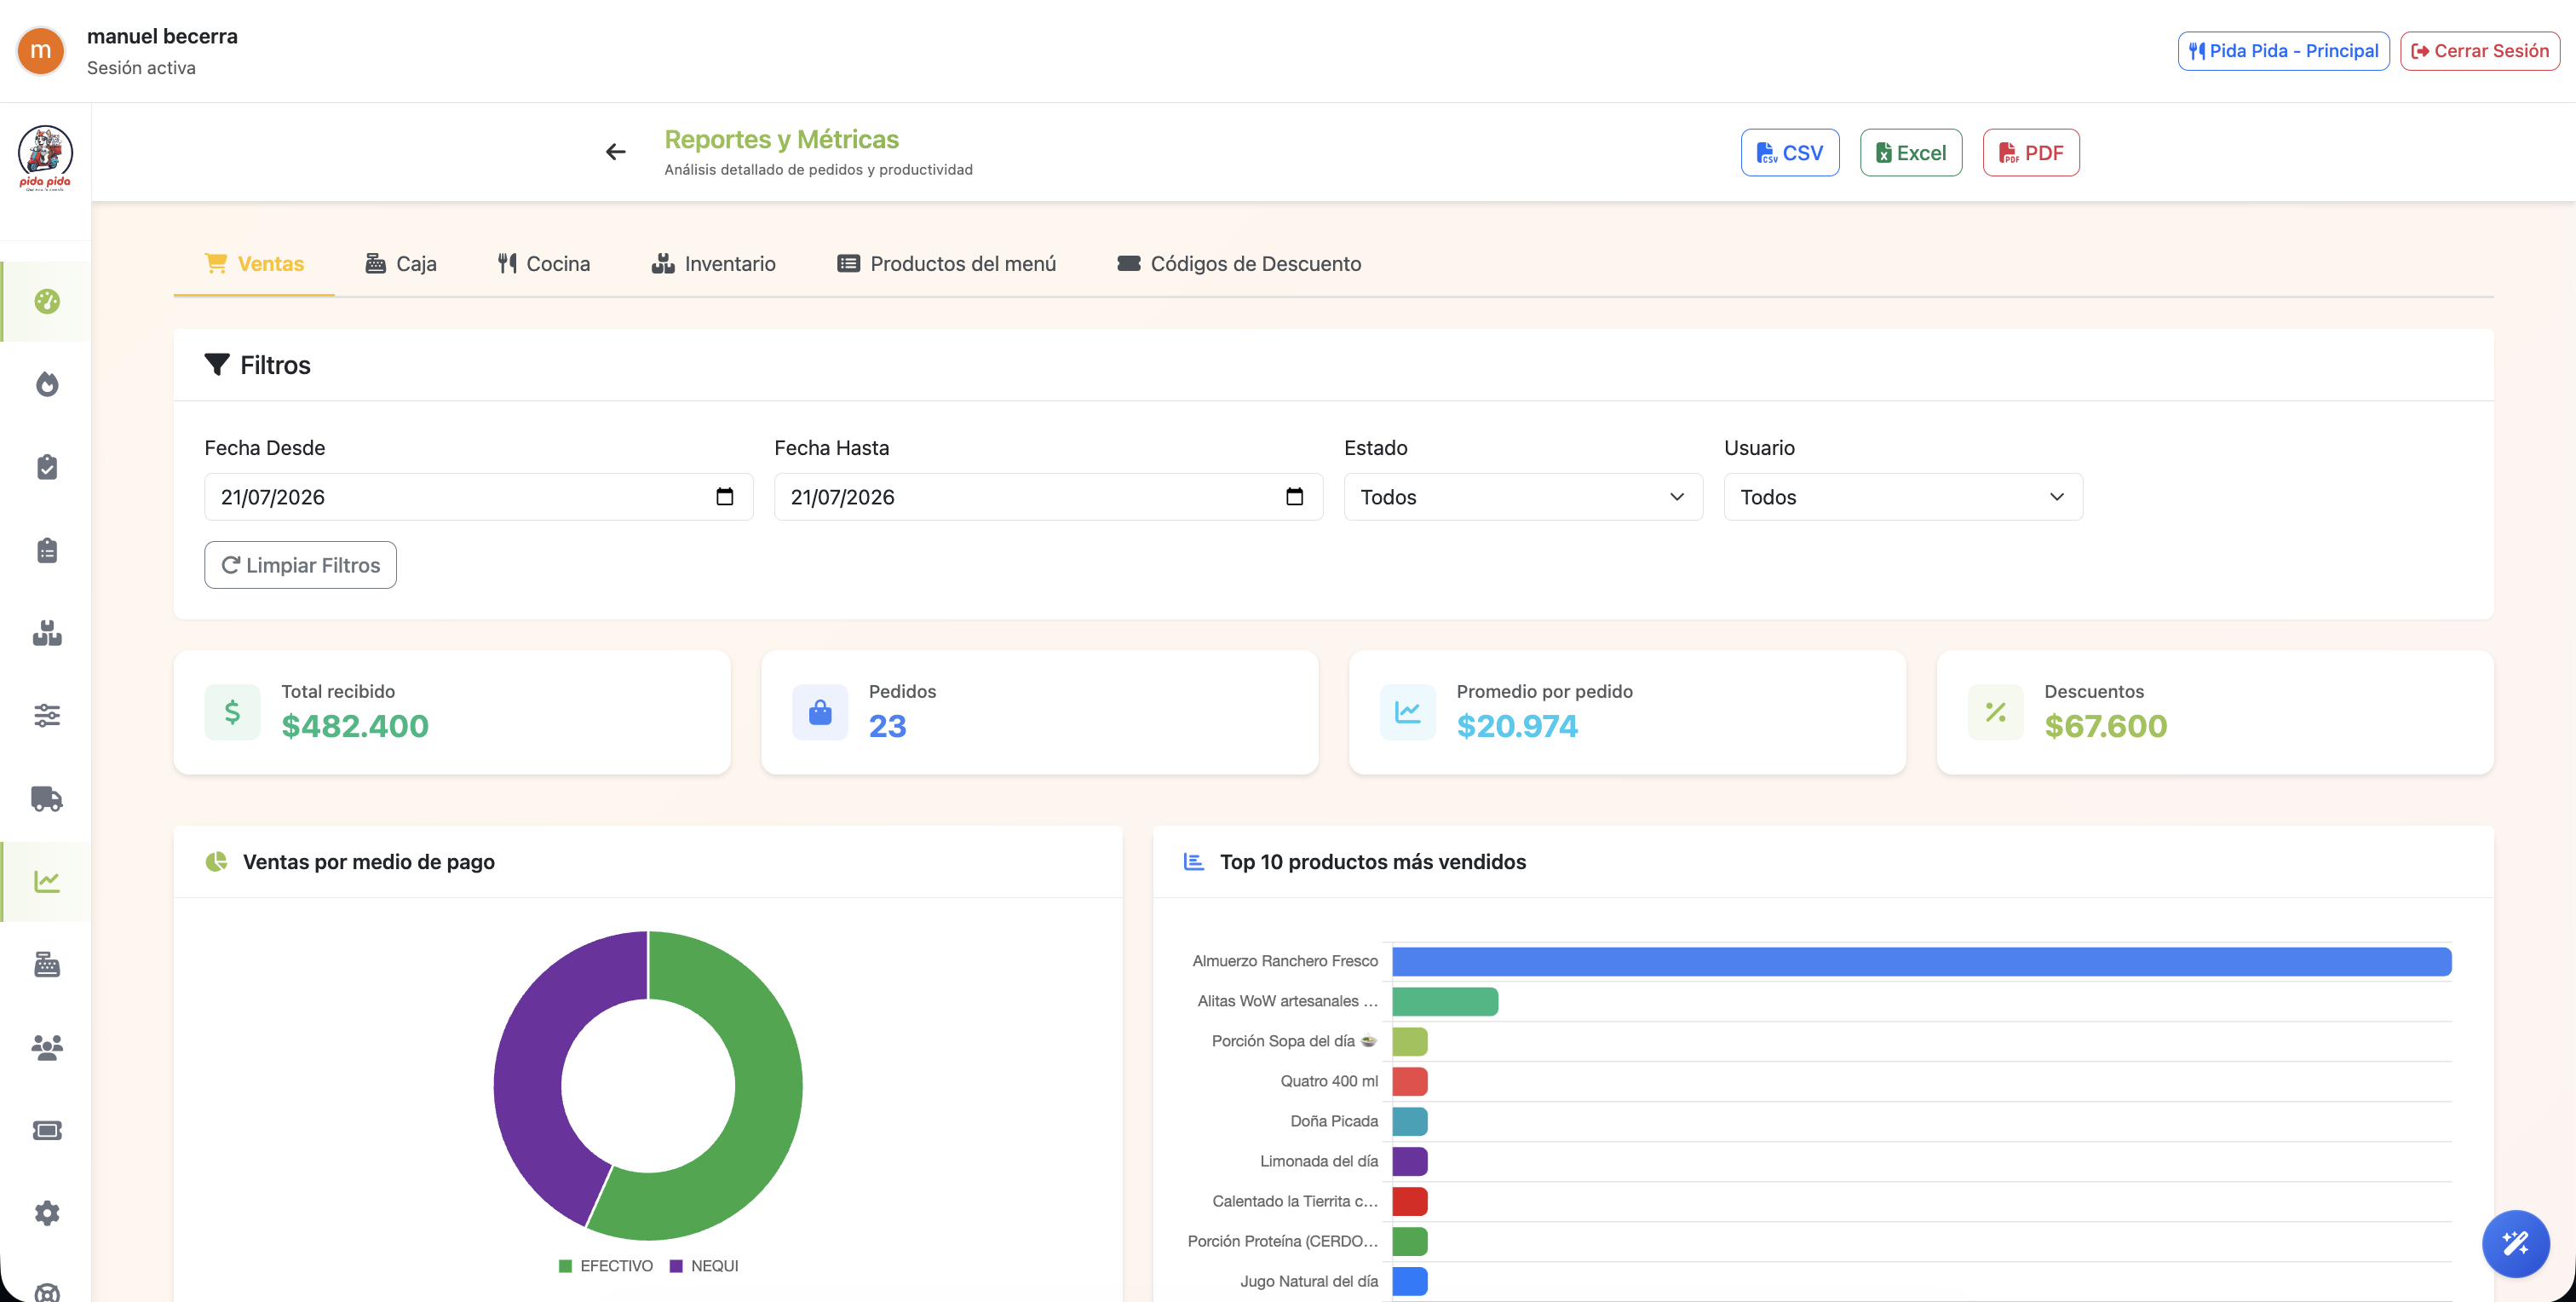
Task: Open calendar picker for Fecha Desde
Action: coord(725,497)
